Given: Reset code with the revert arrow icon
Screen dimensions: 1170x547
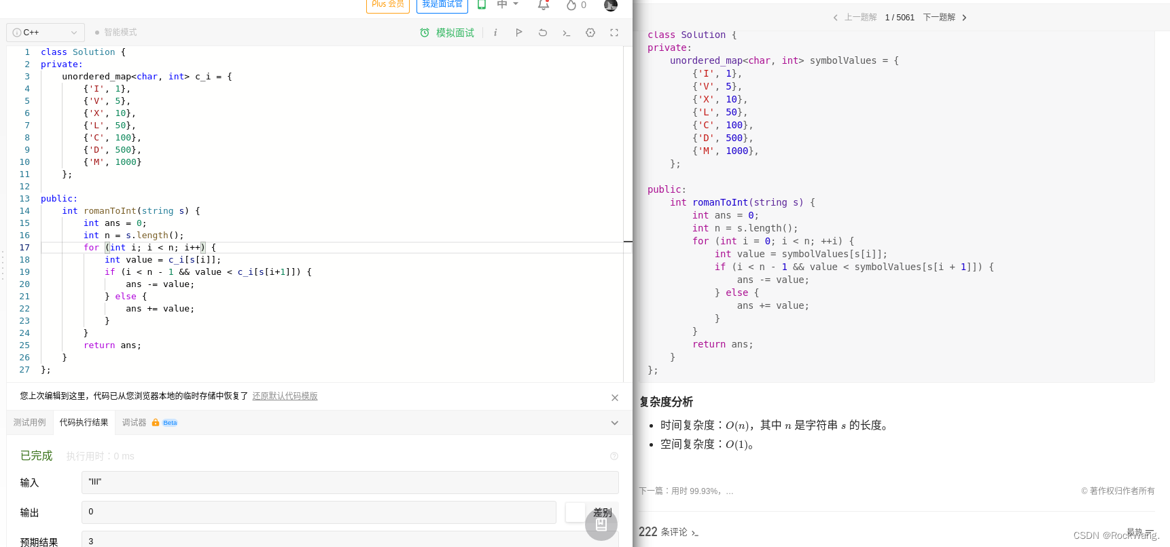Looking at the screenshot, I should pyautogui.click(x=543, y=33).
